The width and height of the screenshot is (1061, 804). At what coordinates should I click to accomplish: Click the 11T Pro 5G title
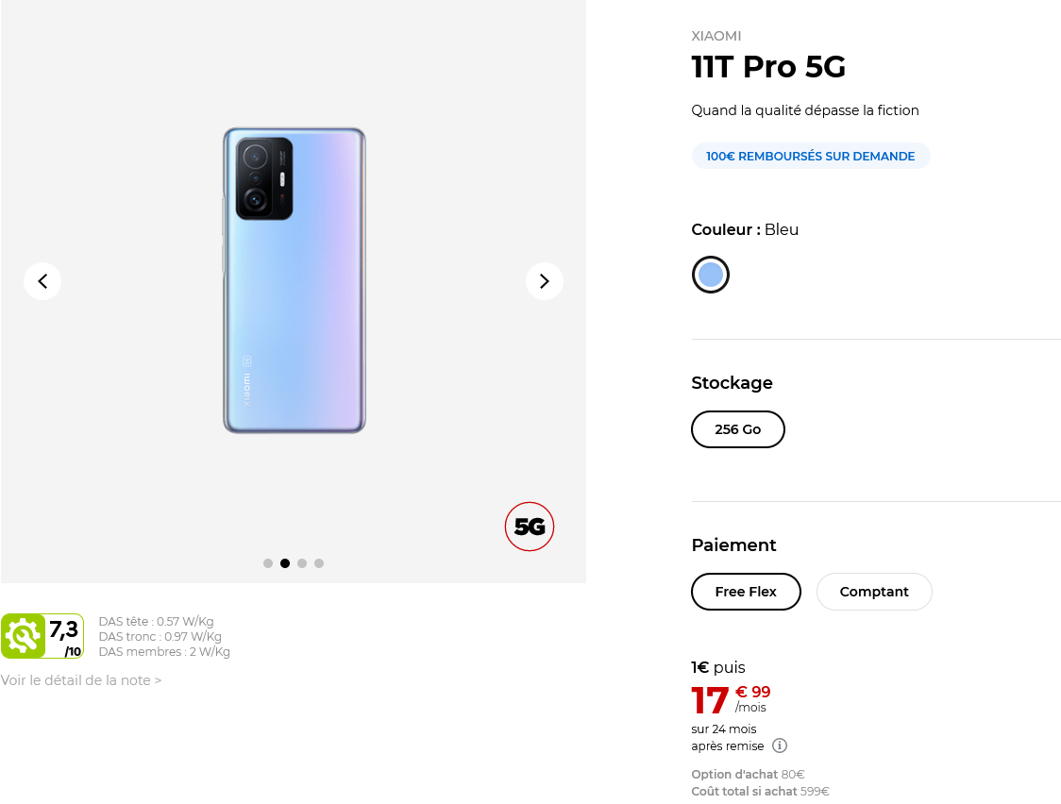tap(768, 67)
